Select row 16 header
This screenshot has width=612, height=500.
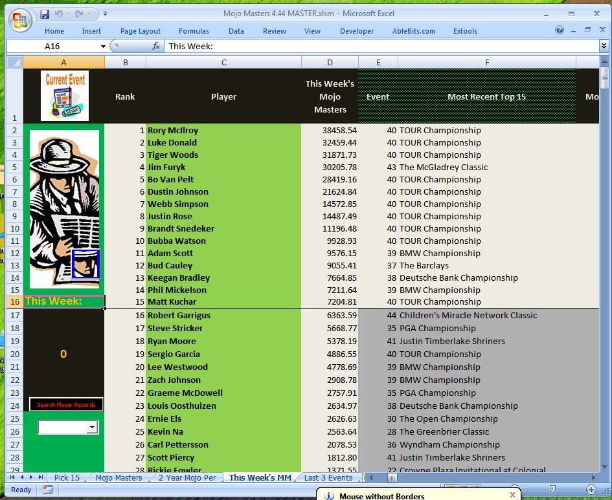pos(15,301)
